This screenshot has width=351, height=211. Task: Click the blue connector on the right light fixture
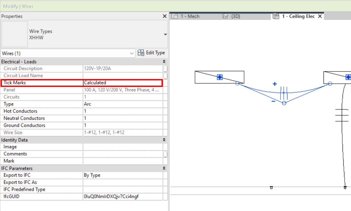coord(348,77)
